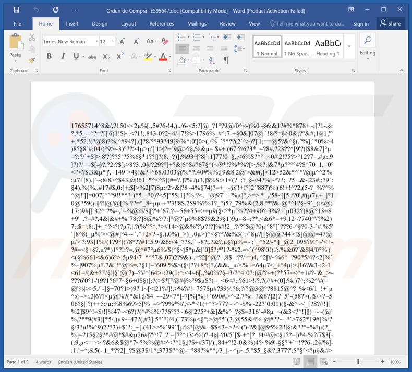Open the Change Case Aa menu
Image resolution: width=412 pixels, height=372 pixels.
click(151, 41)
